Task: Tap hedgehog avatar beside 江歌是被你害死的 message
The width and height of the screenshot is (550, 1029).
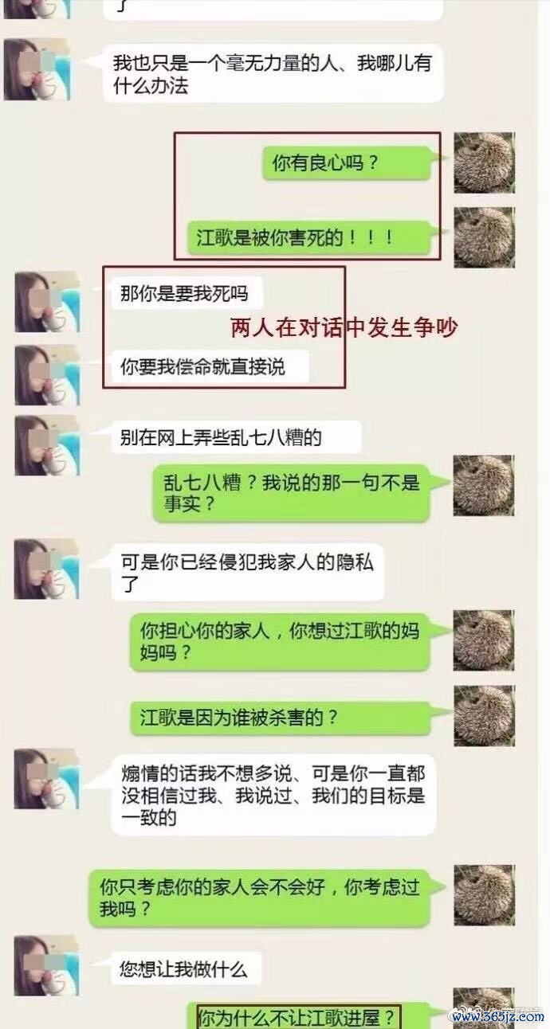Action: click(x=484, y=237)
